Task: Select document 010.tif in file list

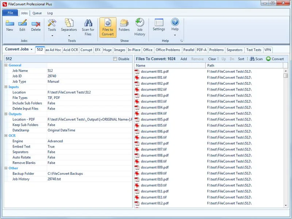Action: pos(154,185)
